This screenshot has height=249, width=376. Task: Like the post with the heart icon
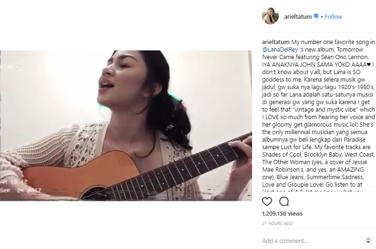click(x=267, y=202)
